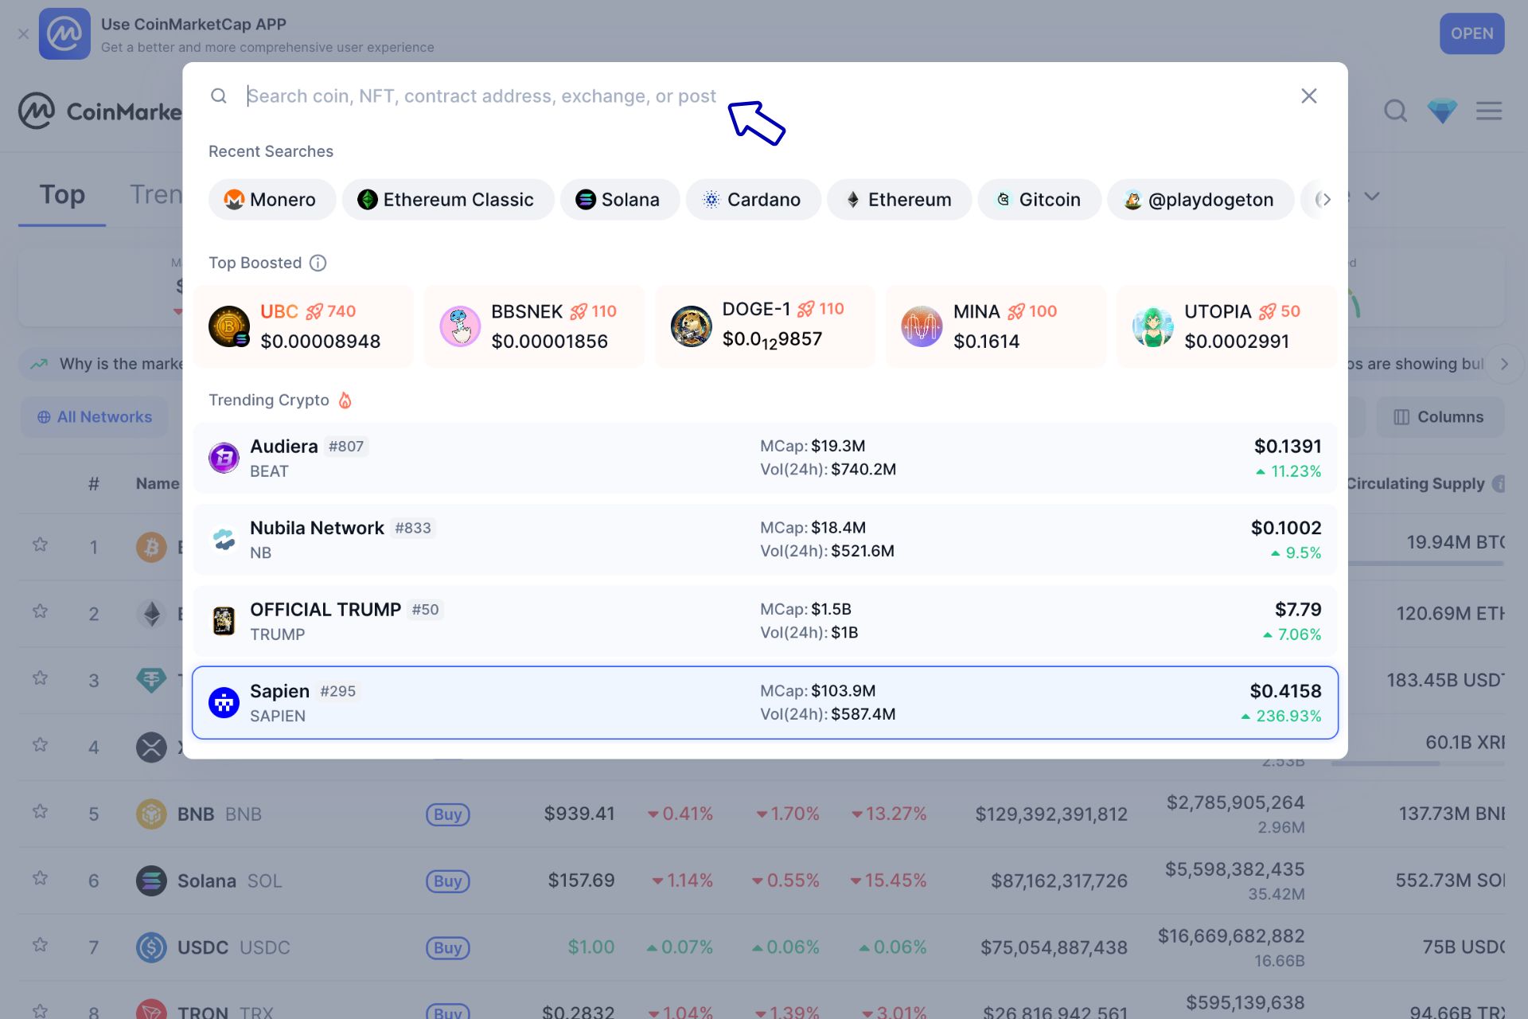Select the Monero recent search chip
This screenshot has width=1528, height=1019.
pyautogui.click(x=271, y=200)
